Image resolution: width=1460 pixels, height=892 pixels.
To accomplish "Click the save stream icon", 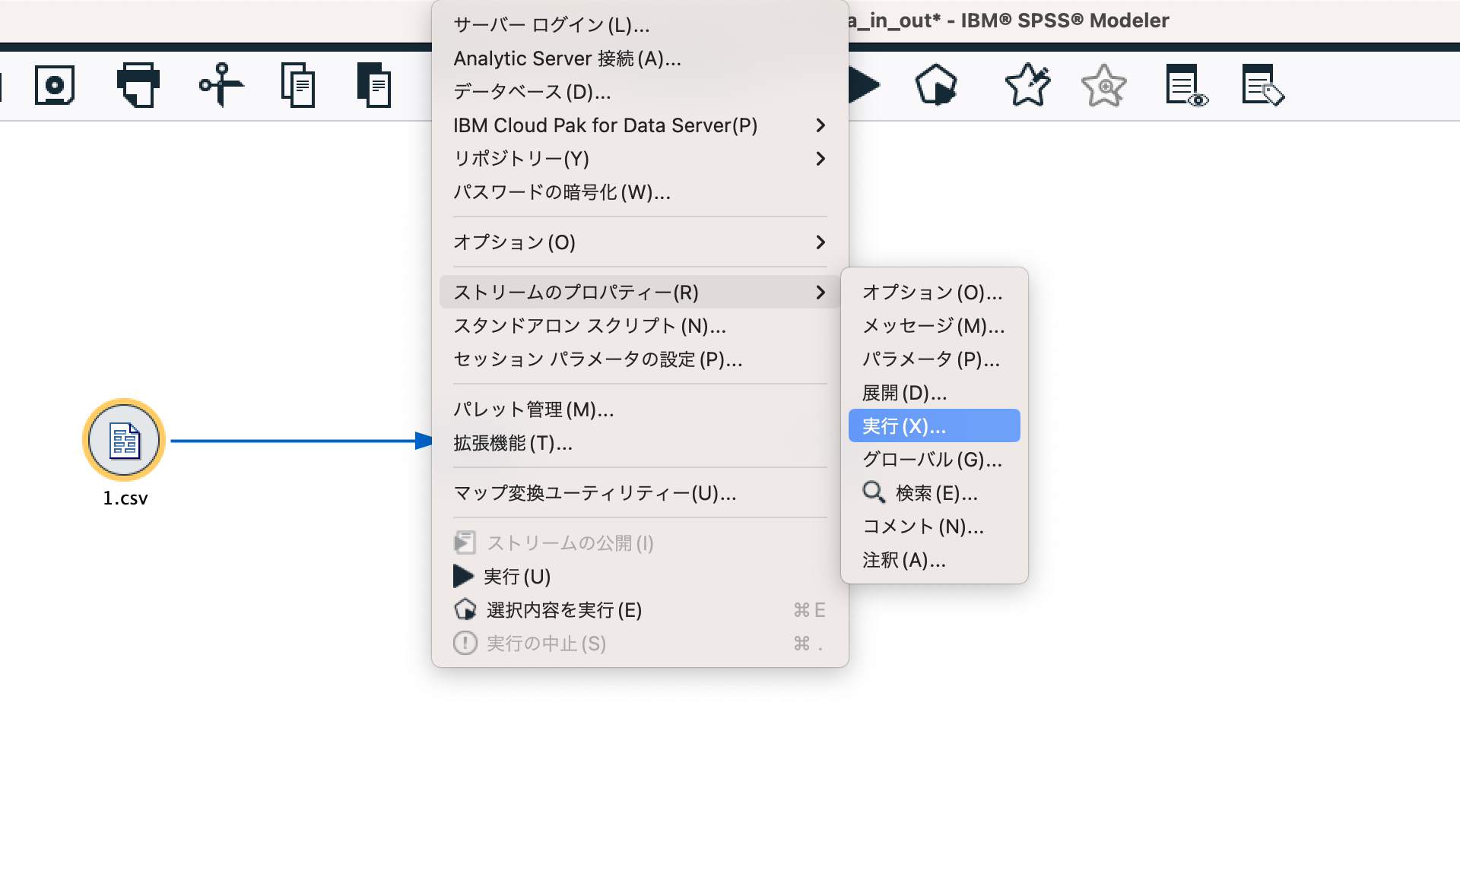I will click(x=54, y=85).
